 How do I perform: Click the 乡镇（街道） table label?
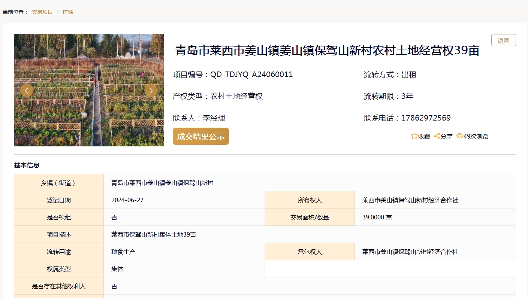[59, 183]
